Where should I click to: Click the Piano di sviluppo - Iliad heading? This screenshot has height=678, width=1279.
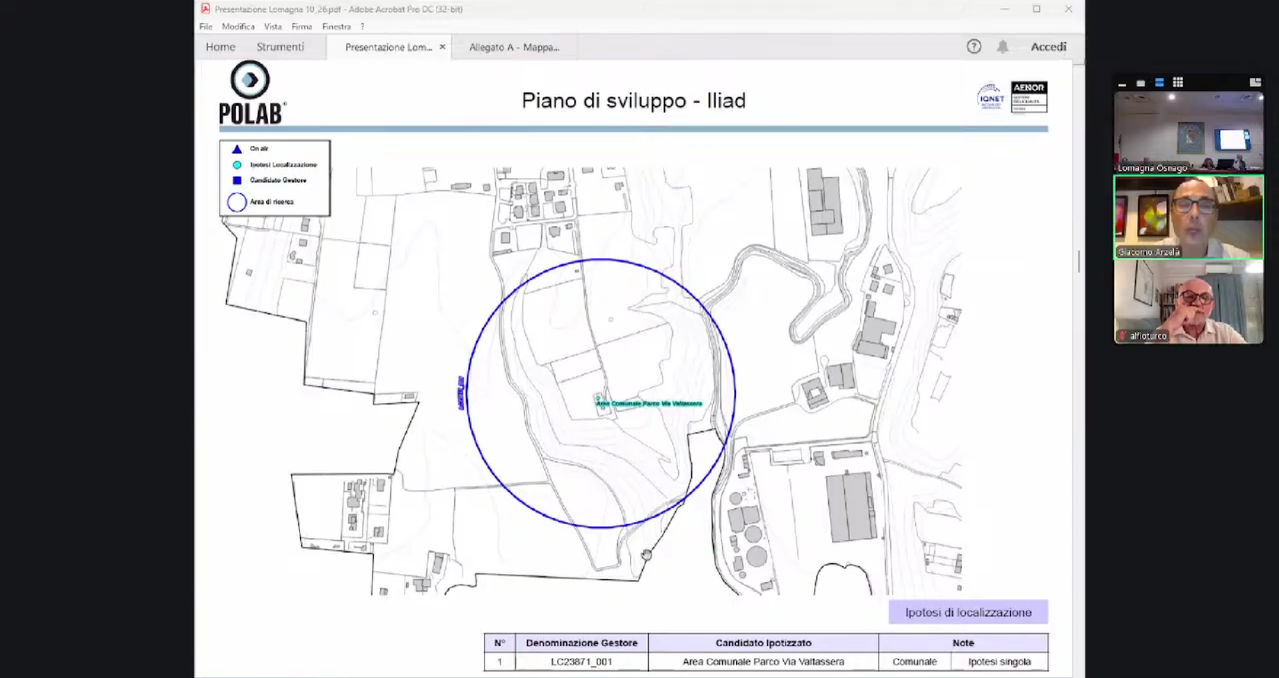[x=634, y=100]
